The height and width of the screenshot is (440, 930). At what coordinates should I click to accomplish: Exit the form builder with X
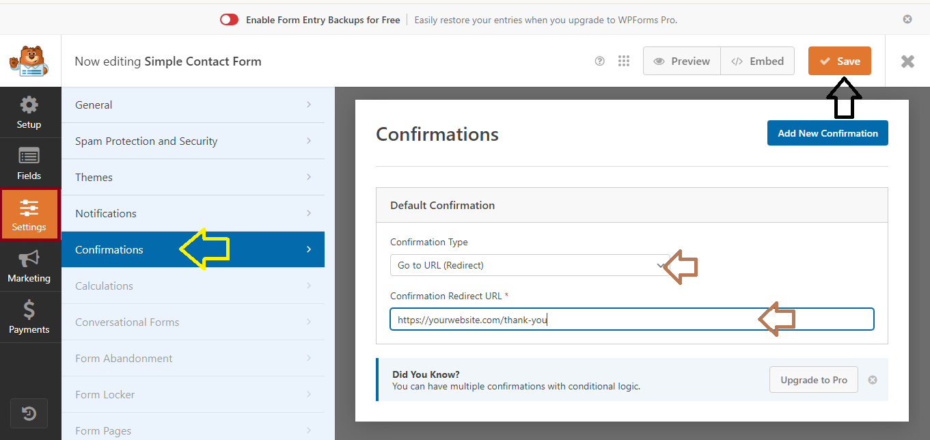(x=907, y=61)
